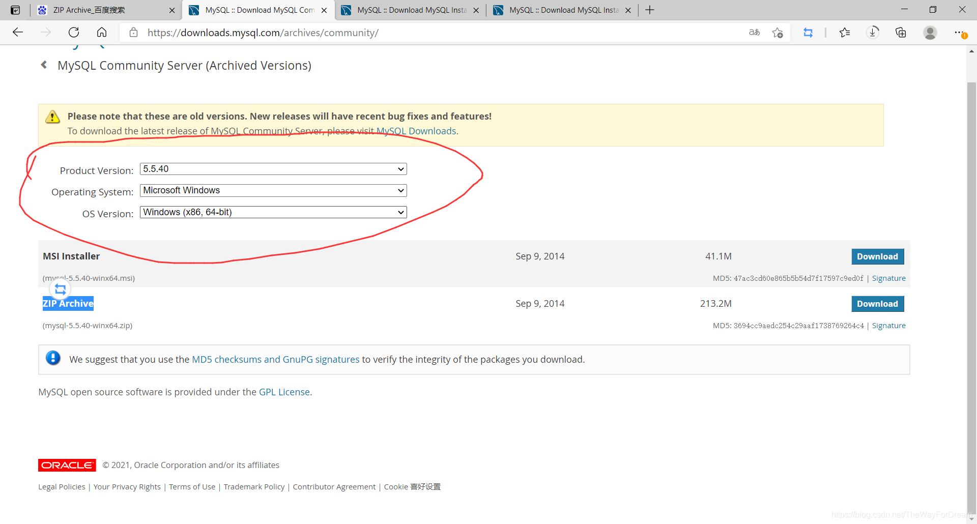The image size is (977, 524).
Task: Open MD5 checksums and GnuPG signatures link
Action: (x=275, y=359)
